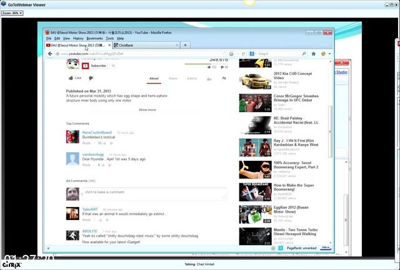Click the leave a comment text box
400x270 pixels.
pyautogui.click(x=154, y=193)
